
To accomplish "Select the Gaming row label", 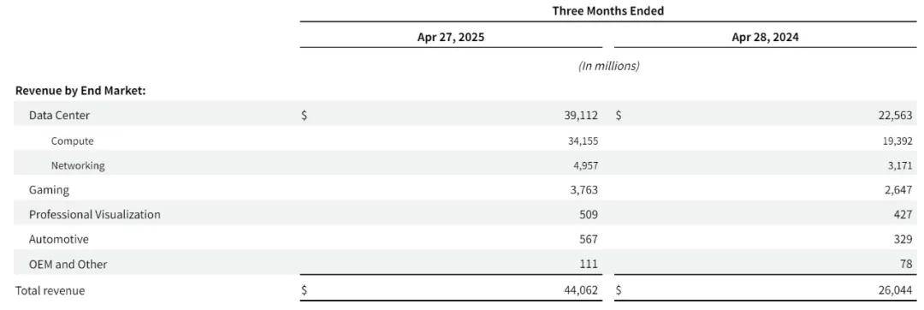I will pos(49,190).
